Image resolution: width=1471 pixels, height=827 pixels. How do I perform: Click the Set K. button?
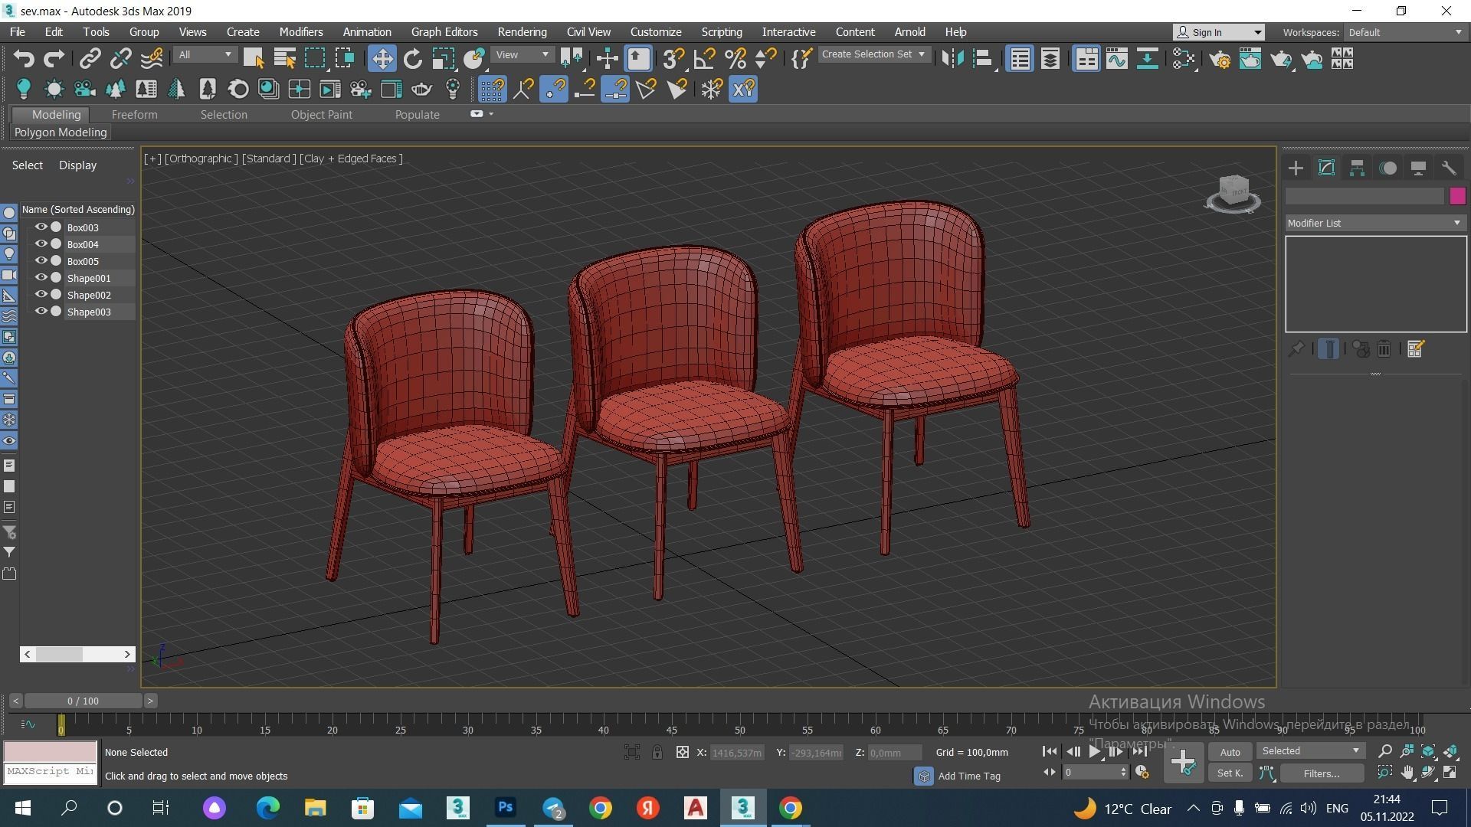pyautogui.click(x=1230, y=773)
